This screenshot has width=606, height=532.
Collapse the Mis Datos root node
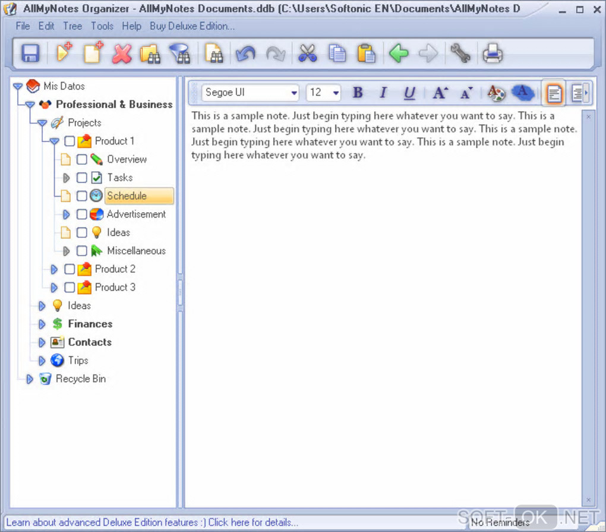18,86
